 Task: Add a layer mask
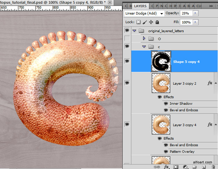[x=176, y=167]
